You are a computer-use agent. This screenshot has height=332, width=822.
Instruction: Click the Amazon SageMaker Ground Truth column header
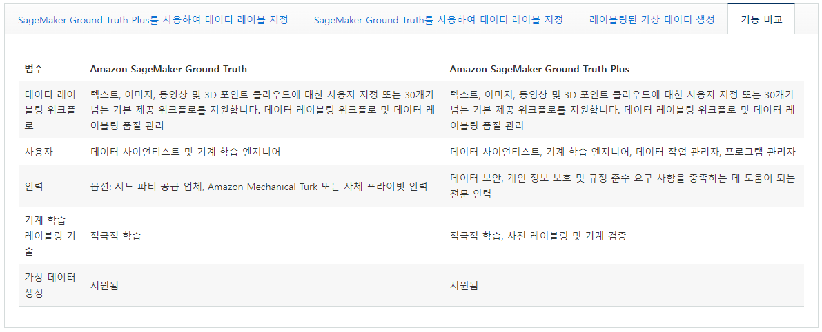pyautogui.click(x=168, y=69)
